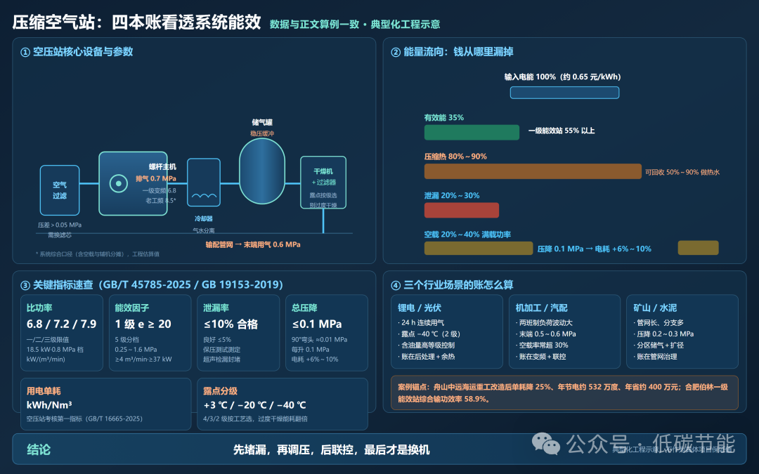Viewport: 759px width, 474px height.
Task: Select the red 泄漏 20%~30% bar
Action: 461,210
